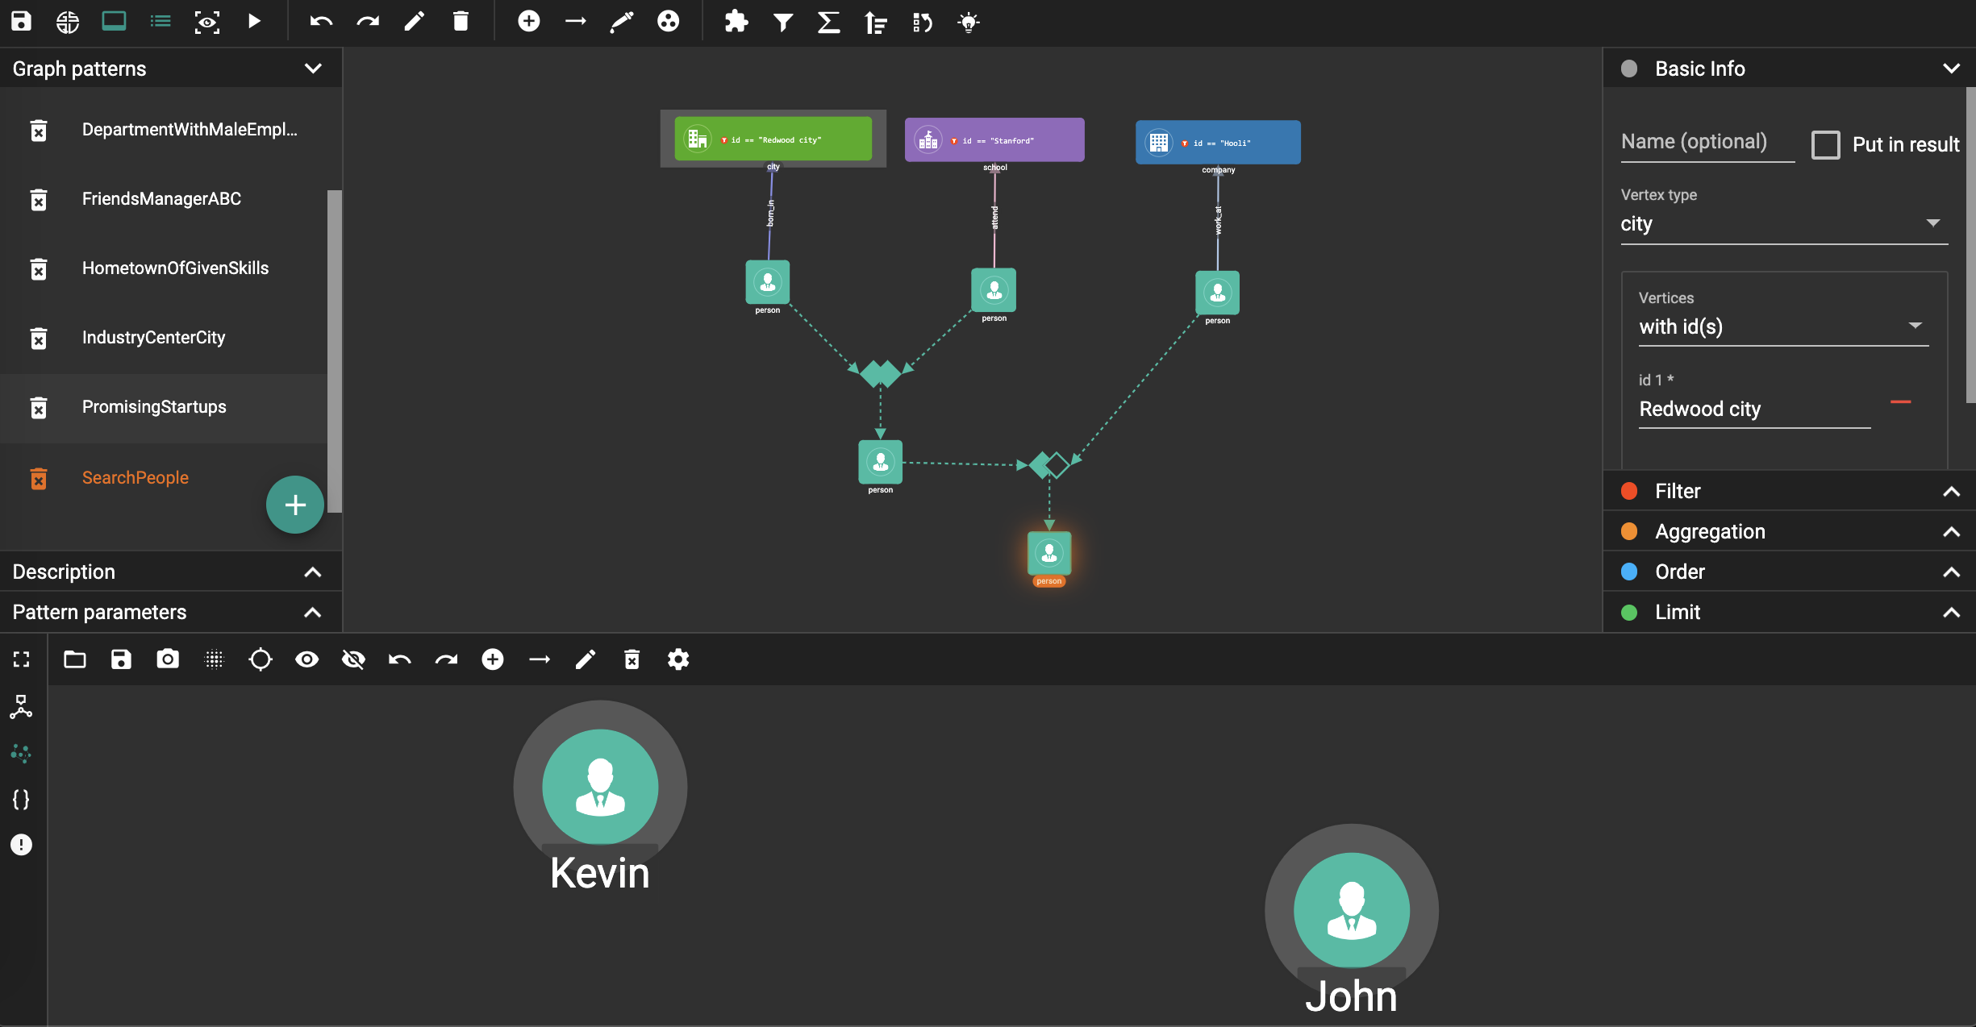Image resolution: width=1976 pixels, height=1027 pixels.
Task: Click the run pattern play icon
Action: pos(254,22)
